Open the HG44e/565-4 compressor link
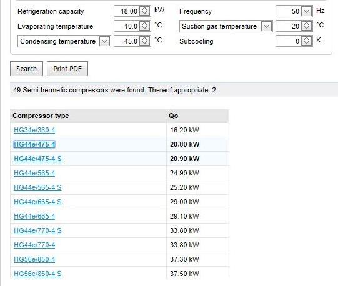338x286 pixels. click(34, 173)
